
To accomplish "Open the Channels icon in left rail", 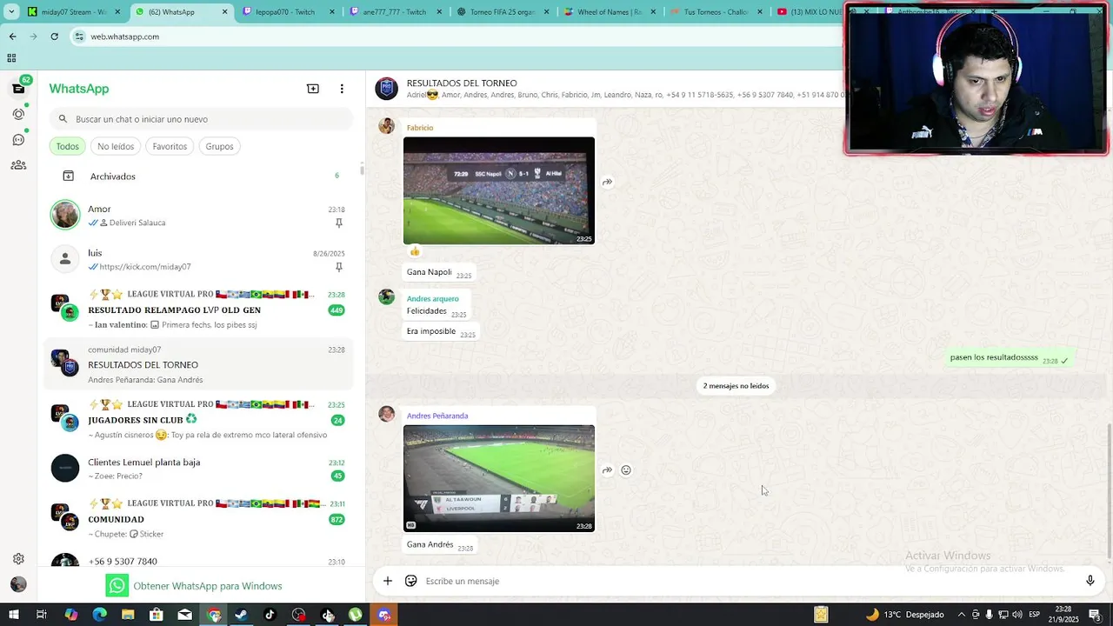I will pos(18,139).
